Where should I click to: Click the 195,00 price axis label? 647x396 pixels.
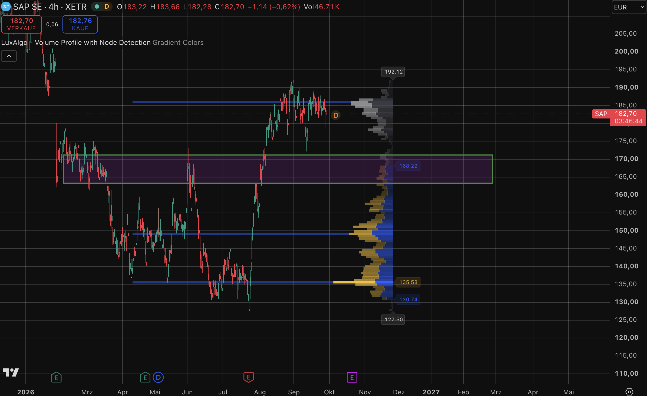tap(626, 69)
